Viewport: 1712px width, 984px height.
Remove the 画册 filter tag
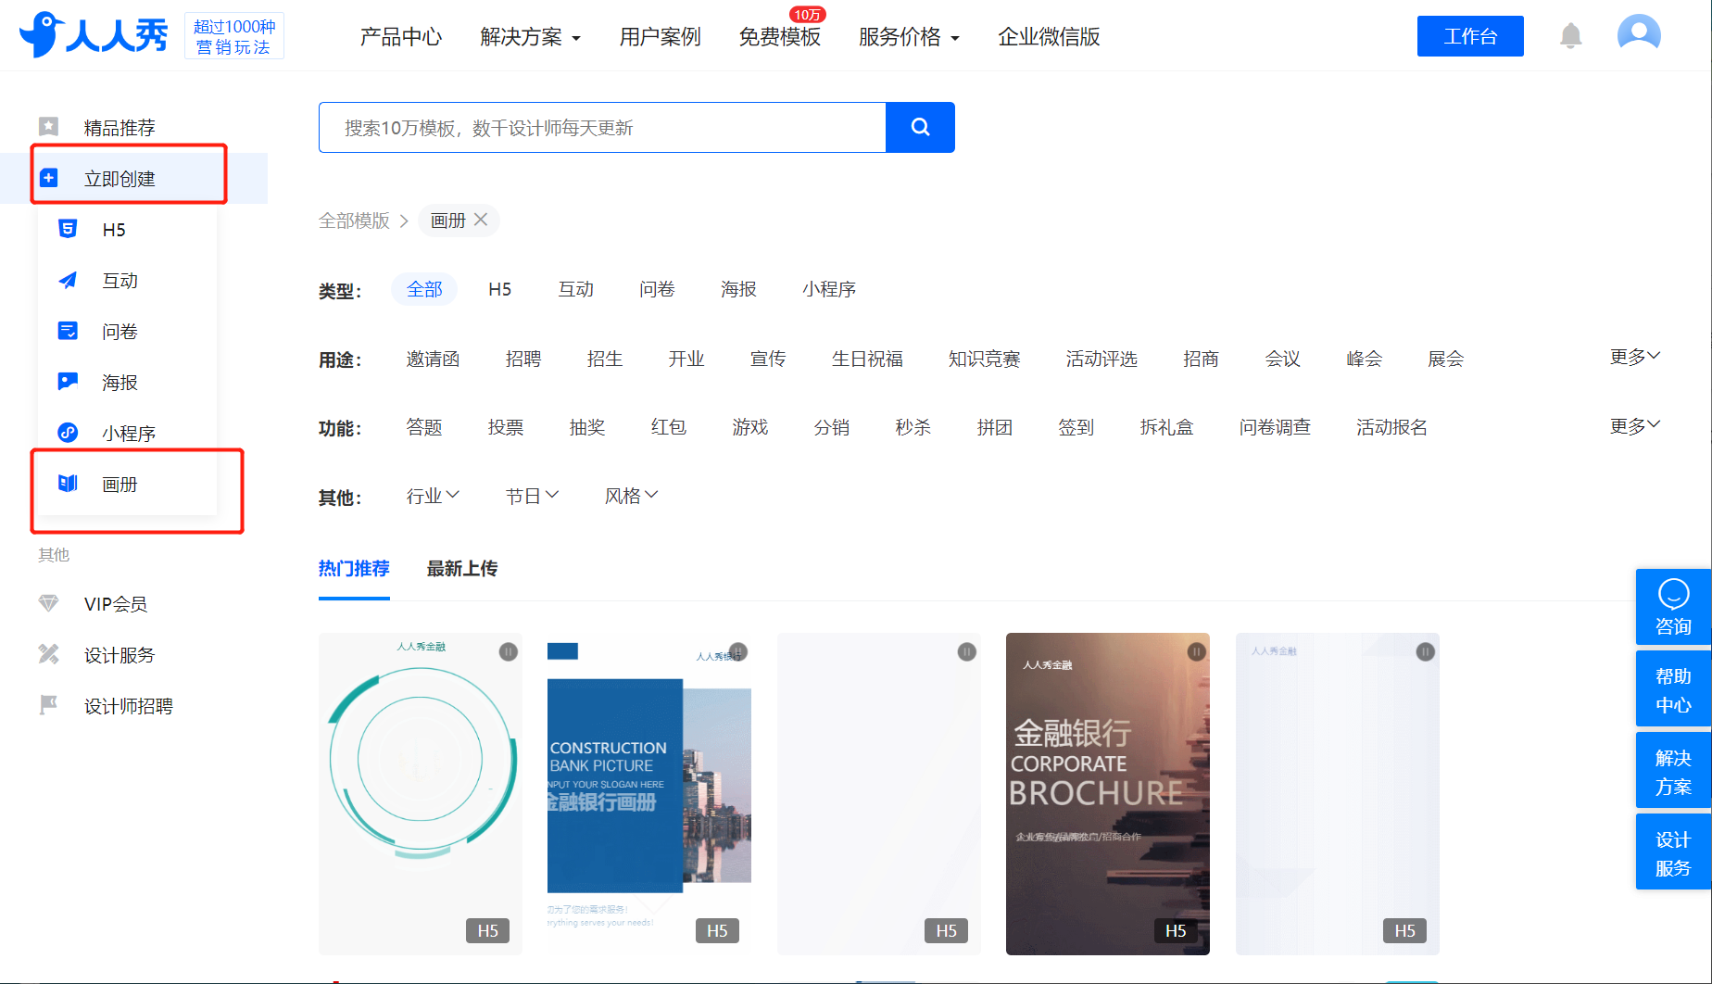coord(481,220)
